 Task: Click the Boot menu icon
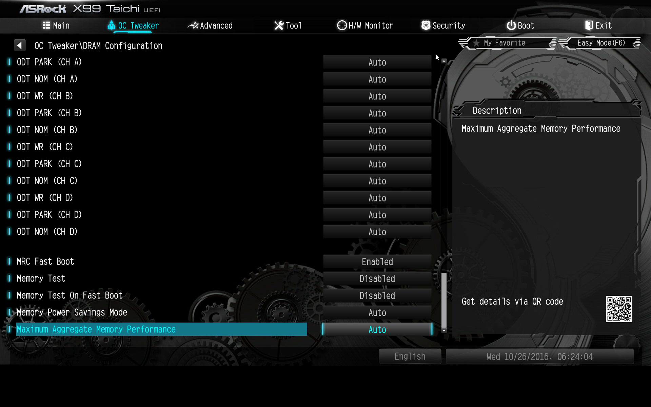pyautogui.click(x=511, y=25)
